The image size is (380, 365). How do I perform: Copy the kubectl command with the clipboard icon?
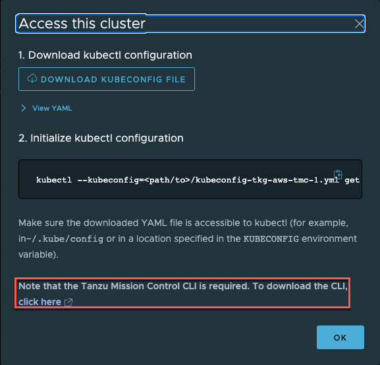pyautogui.click(x=338, y=174)
